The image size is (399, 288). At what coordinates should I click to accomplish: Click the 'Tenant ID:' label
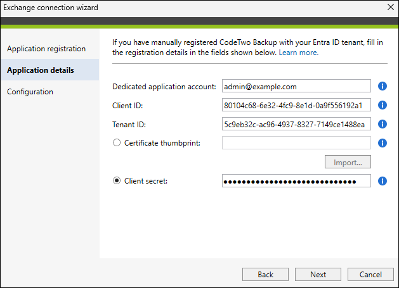coord(129,125)
